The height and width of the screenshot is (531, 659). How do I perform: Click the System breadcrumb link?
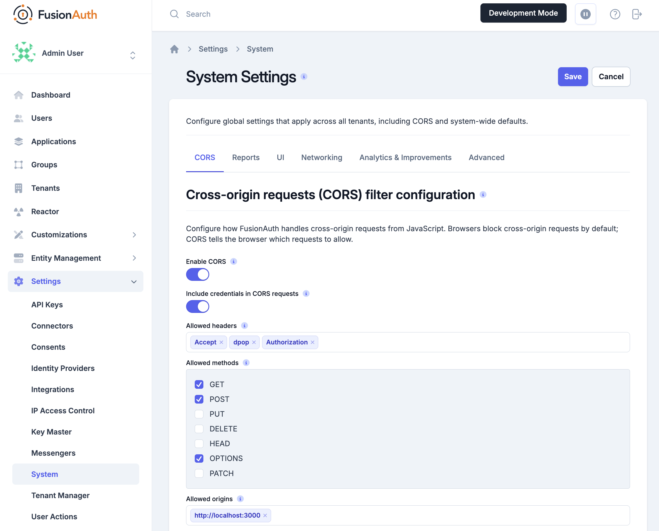260,49
